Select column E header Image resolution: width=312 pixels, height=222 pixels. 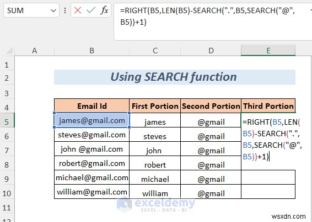click(268, 51)
